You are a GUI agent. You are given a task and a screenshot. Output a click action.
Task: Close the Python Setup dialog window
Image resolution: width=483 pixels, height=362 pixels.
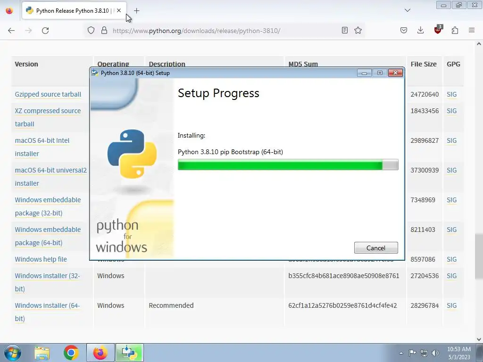click(x=396, y=73)
